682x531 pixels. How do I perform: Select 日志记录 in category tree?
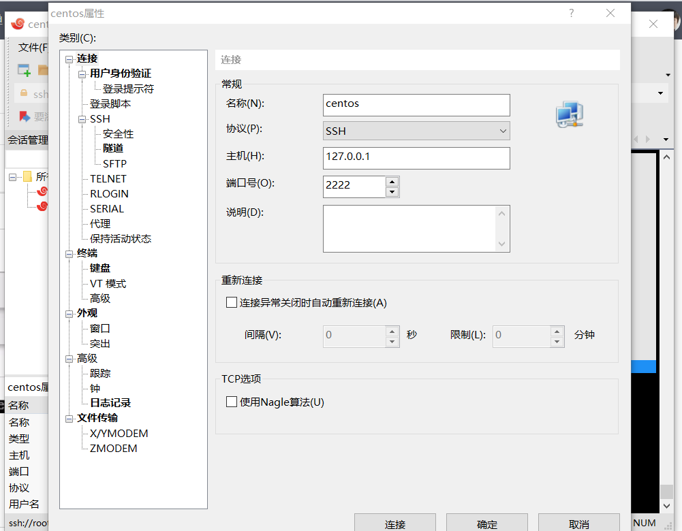(x=110, y=403)
